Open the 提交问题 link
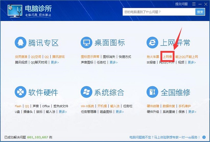This screenshot has height=142, width=210. [x=181, y=4]
